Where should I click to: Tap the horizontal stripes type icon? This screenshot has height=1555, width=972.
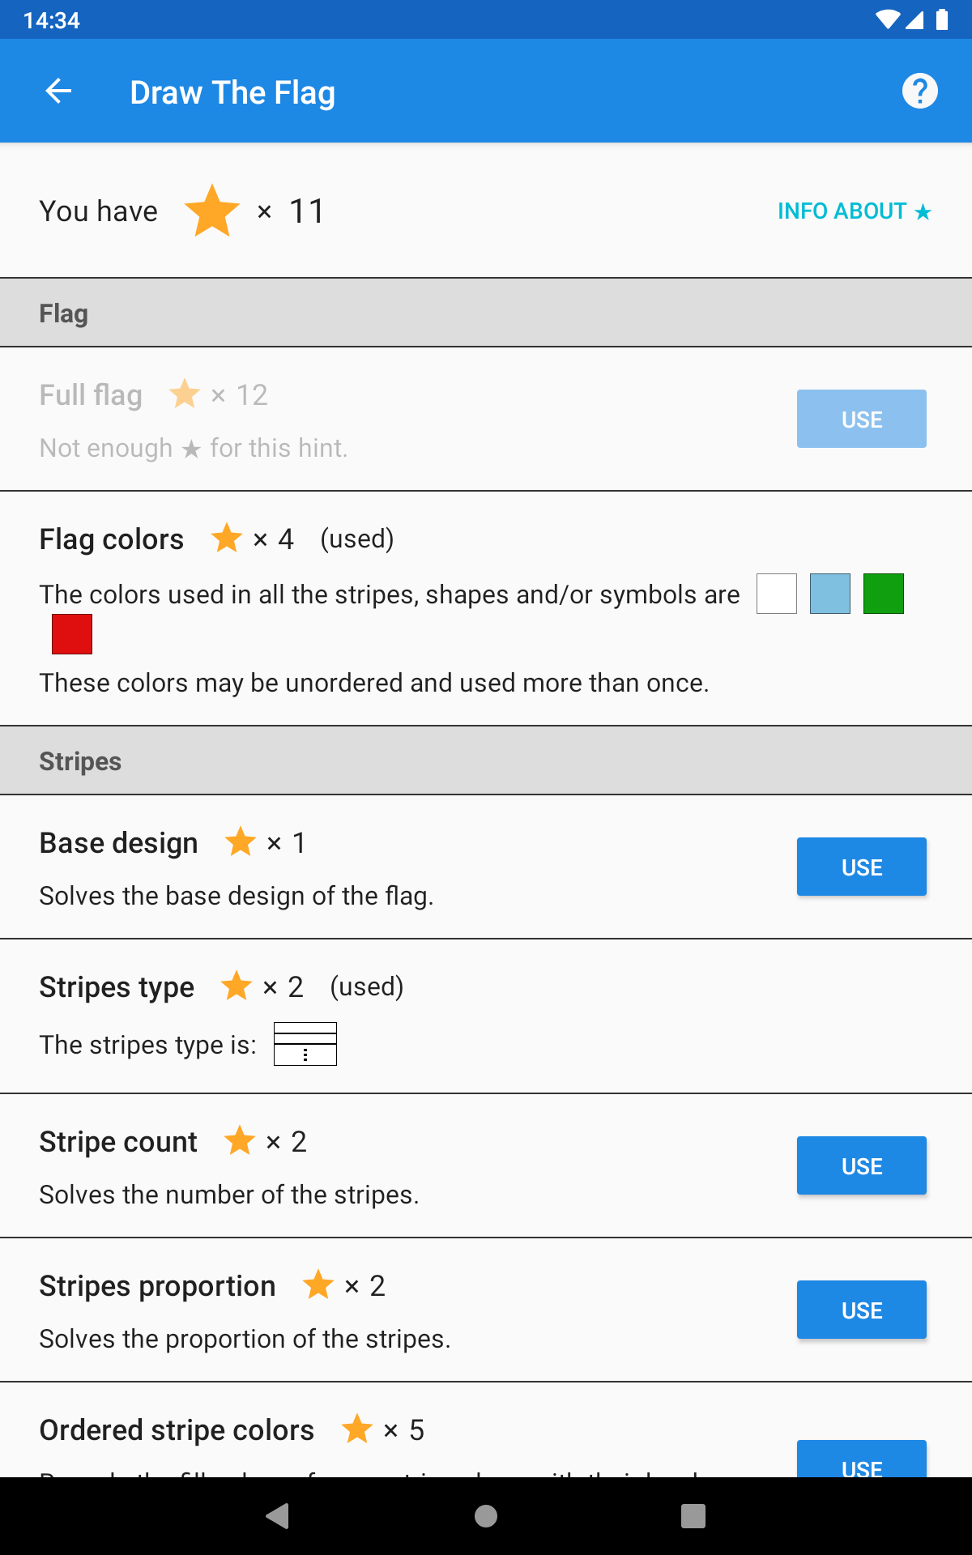point(305,1044)
